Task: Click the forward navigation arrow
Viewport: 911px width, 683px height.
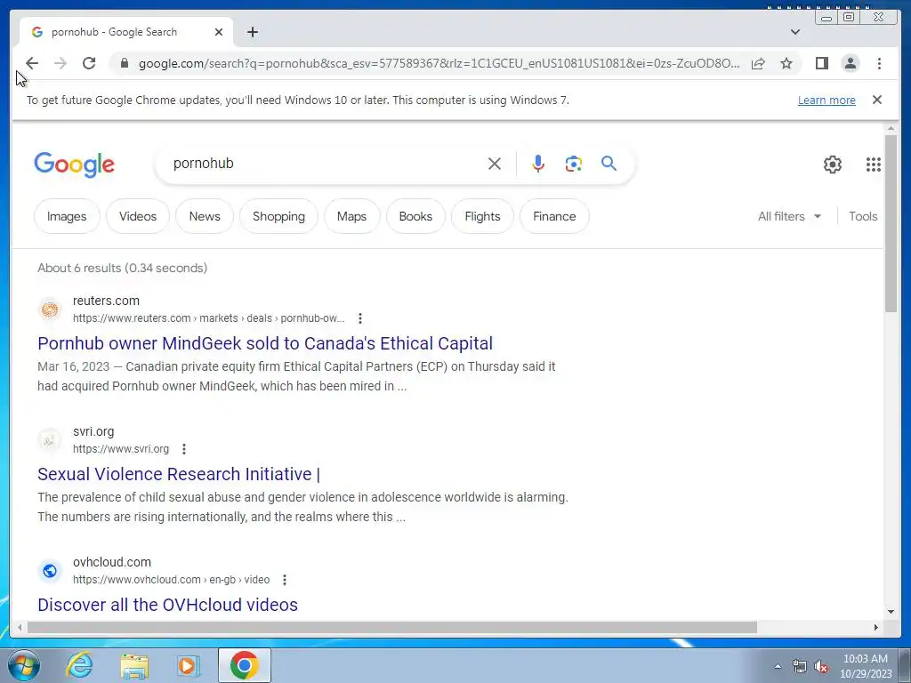Action: point(60,63)
